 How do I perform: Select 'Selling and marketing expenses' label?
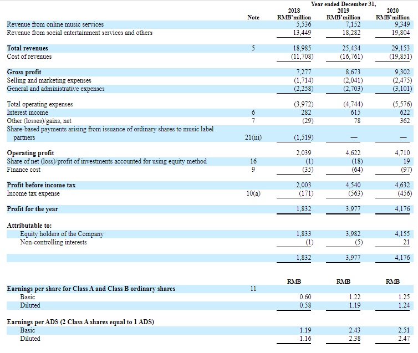click(x=49, y=80)
